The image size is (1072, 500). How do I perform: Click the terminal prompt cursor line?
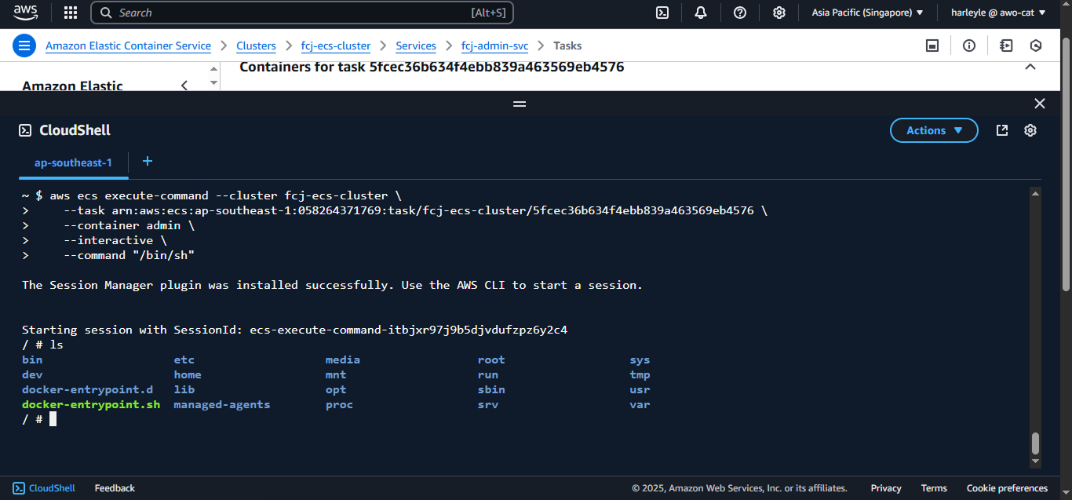39,419
